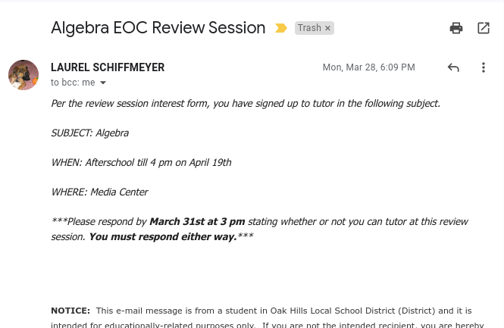Click the bold 'NOTICE:' disclaimer label

coord(70,311)
